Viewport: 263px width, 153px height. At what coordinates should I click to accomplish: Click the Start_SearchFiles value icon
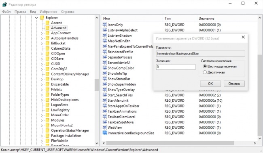pos(105,95)
